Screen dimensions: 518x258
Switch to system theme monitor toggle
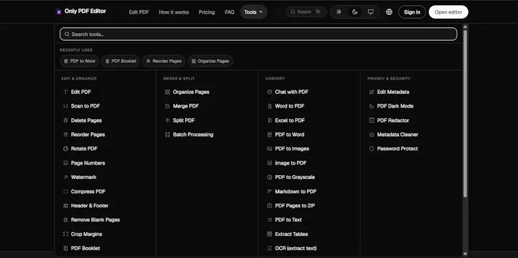[x=370, y=12]
